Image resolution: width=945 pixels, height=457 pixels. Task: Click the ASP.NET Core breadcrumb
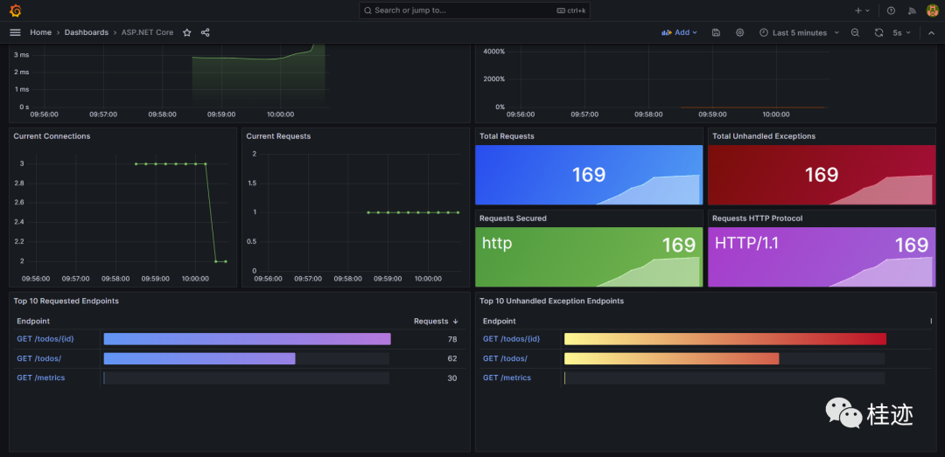click(147, 32)
